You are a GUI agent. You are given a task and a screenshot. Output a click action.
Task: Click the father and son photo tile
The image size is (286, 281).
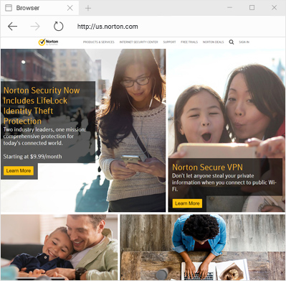coord(59,247)
